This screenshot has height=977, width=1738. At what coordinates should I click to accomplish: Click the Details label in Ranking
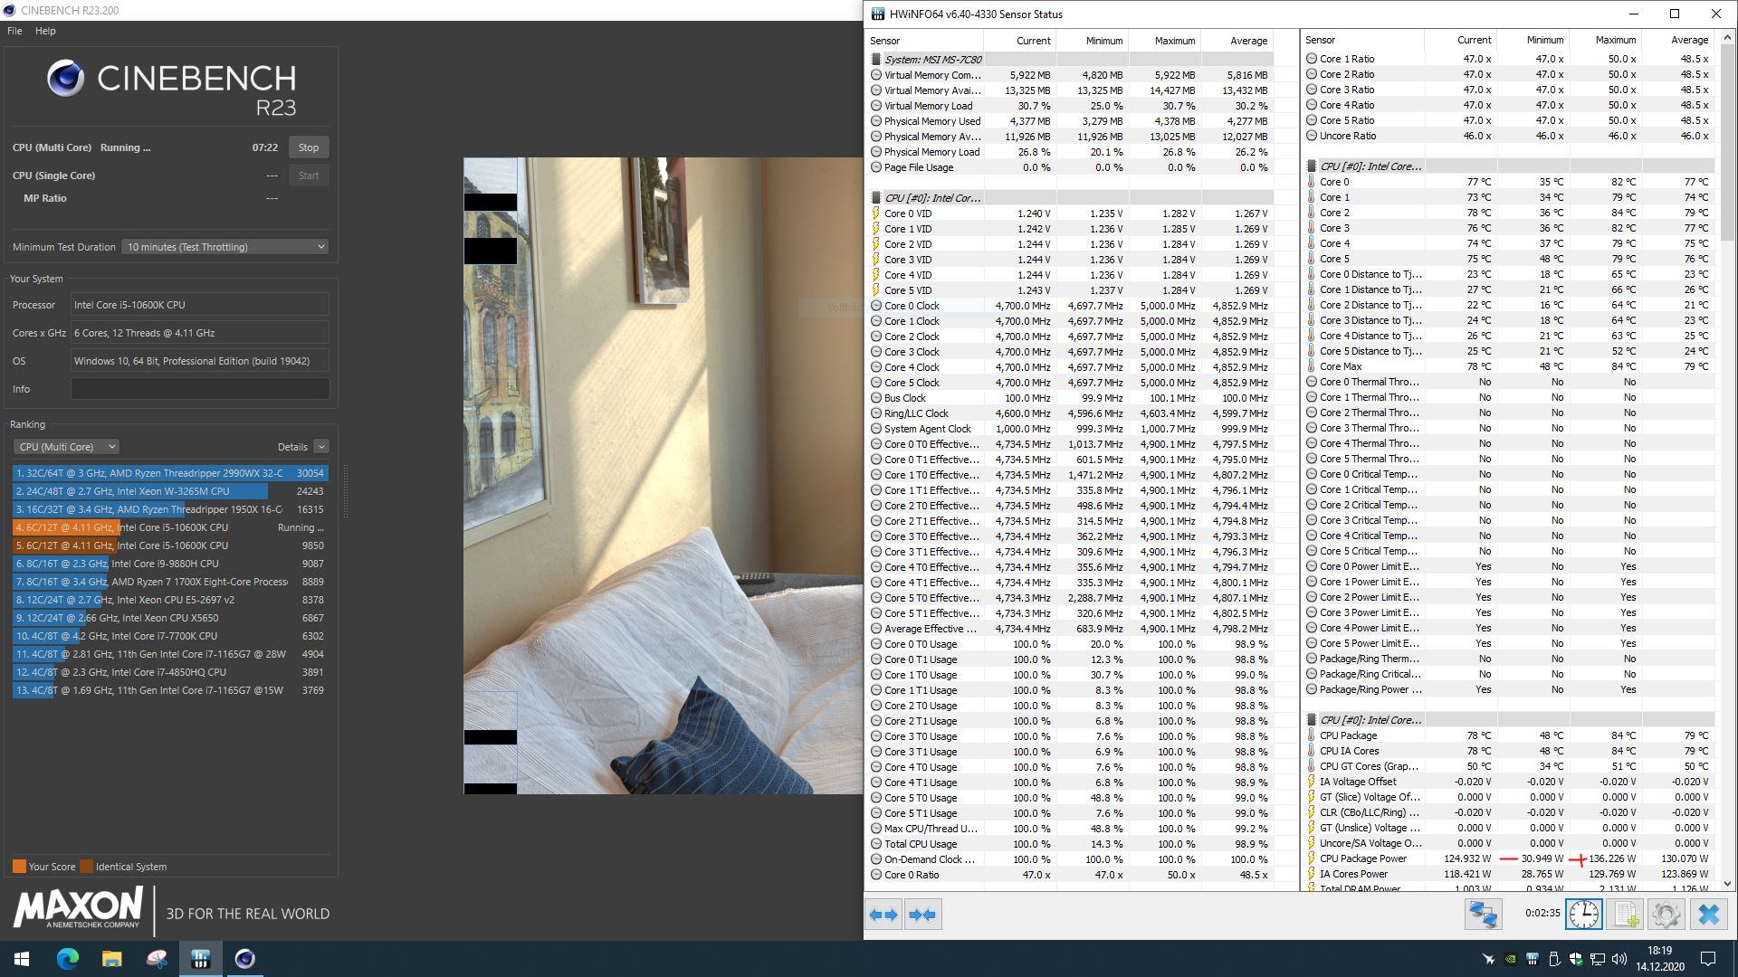(x=292, y=447)
